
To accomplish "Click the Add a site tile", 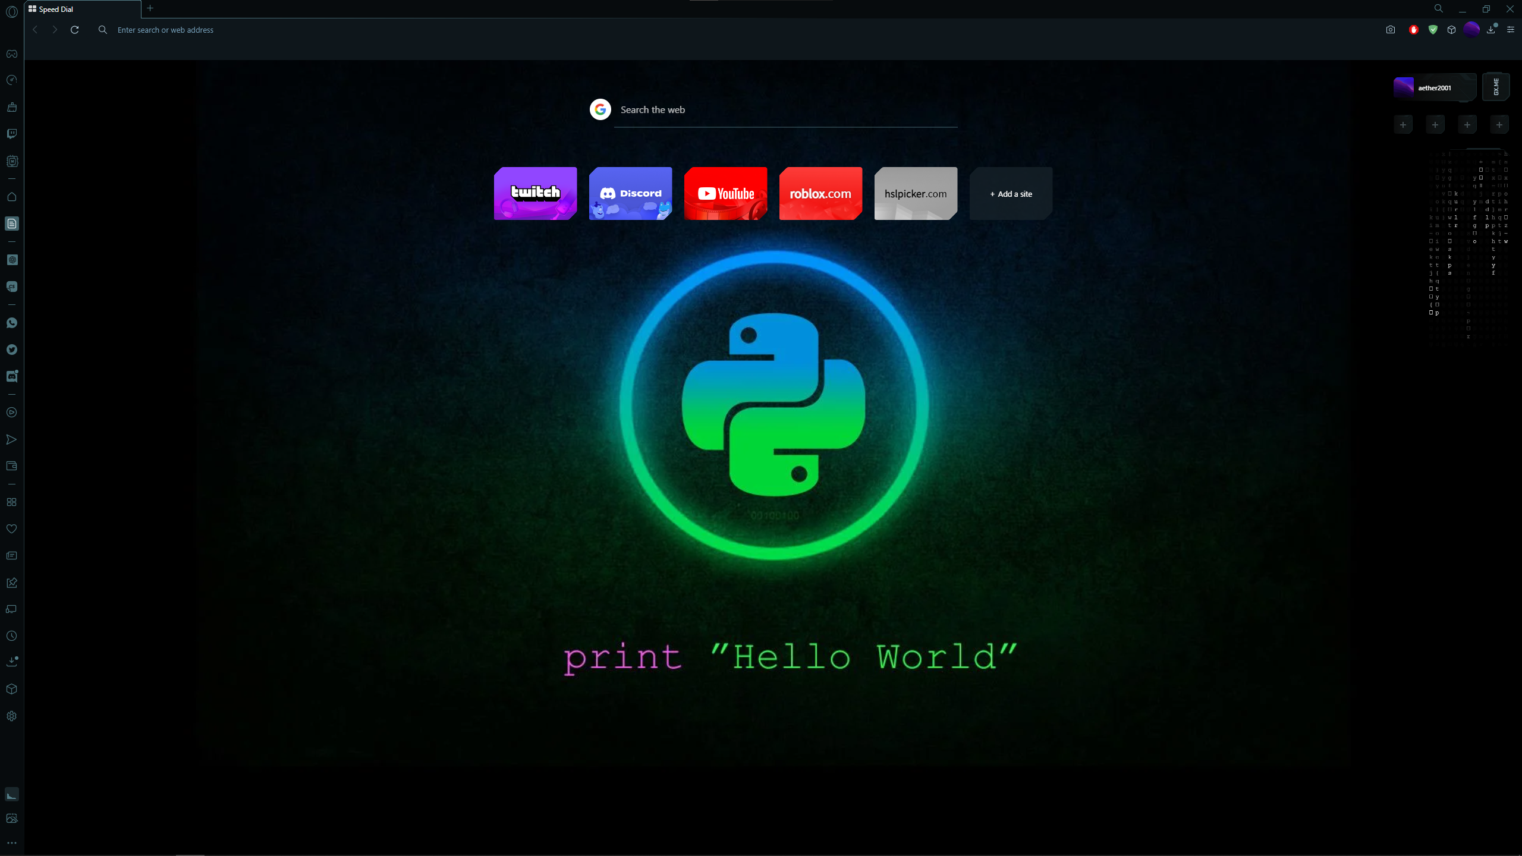I will (1011, 194).
